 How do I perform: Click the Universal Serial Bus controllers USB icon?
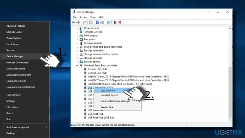(81, 66)
